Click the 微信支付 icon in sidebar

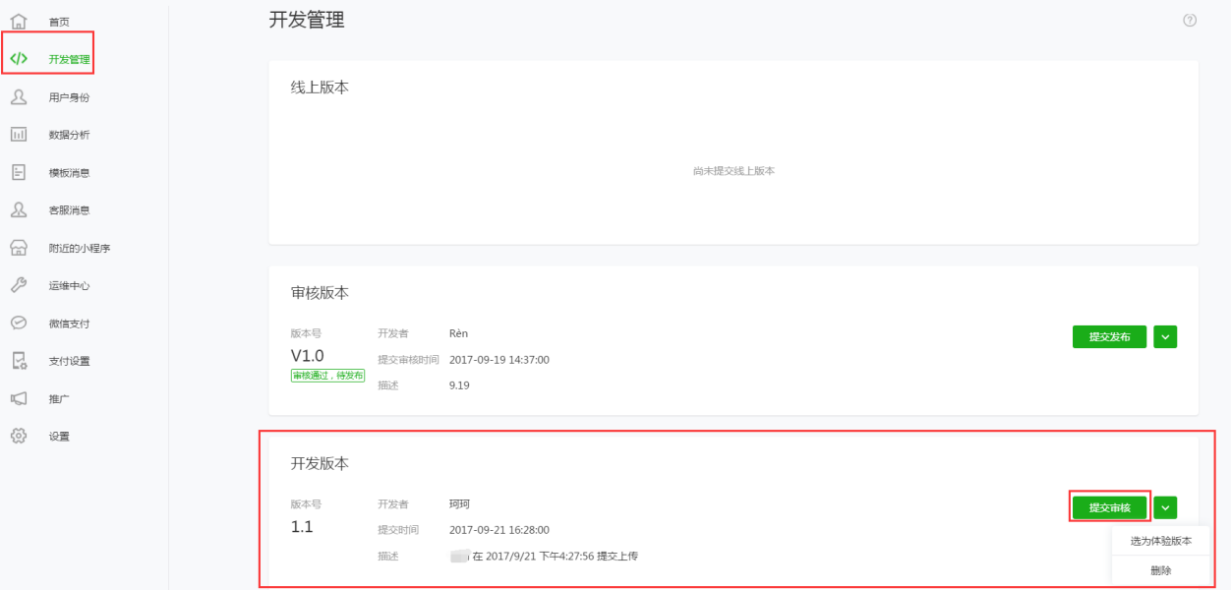point(18,323)
